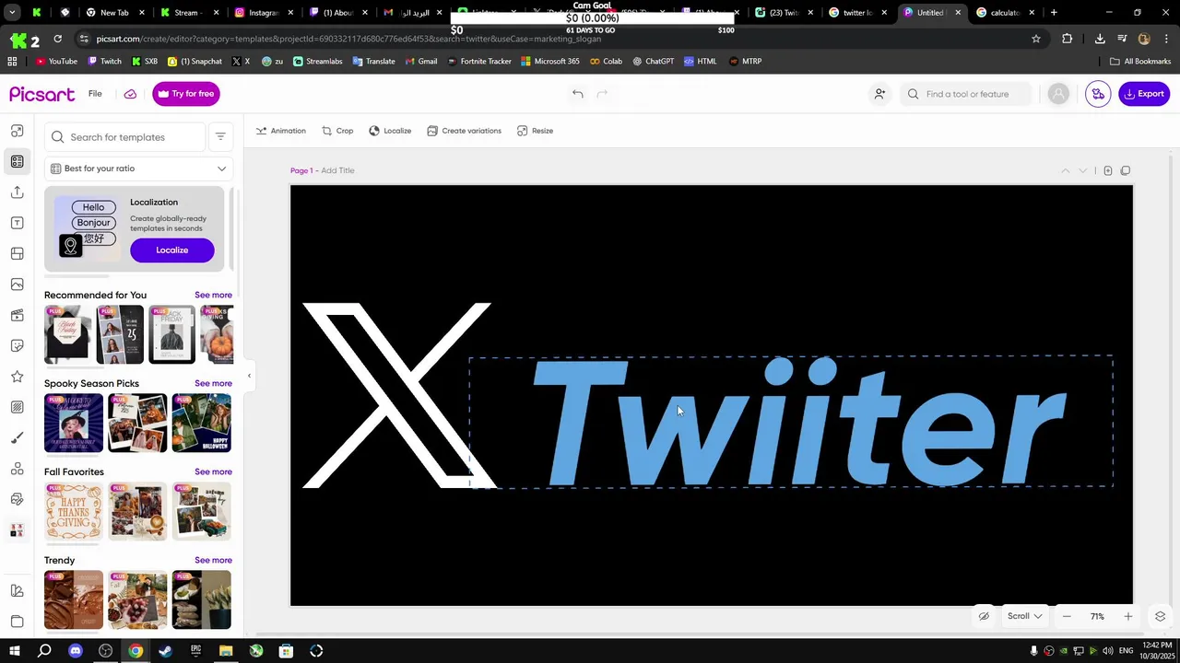Open the Background texture panel in the sidebar
This screenshot has height=663, width=1180.
pyautogui.click(x=17, y=407)
